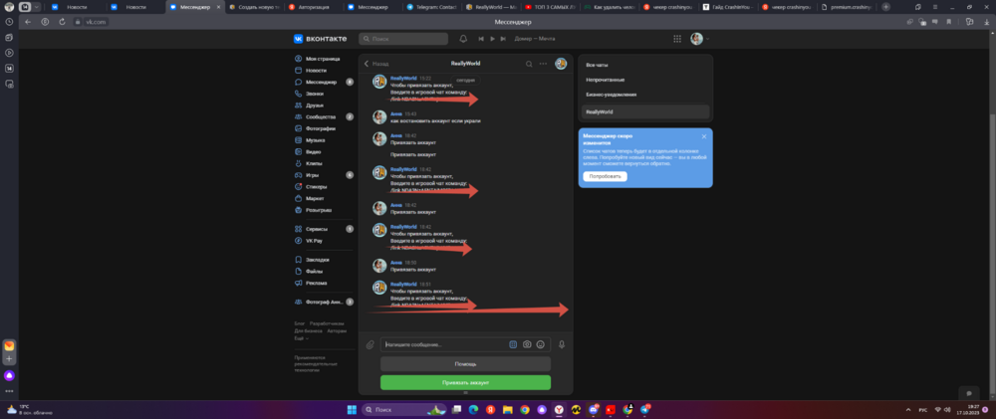The height and width of the screenshot is (419, 996).
Task: Click the Маркет sidebar icon
Action: [x=299, y=198]
